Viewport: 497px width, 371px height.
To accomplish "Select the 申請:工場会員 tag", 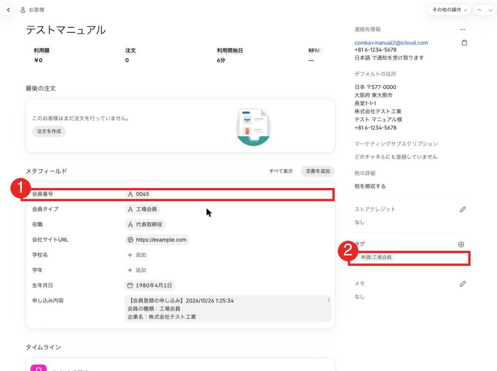I will pos(376,257).
